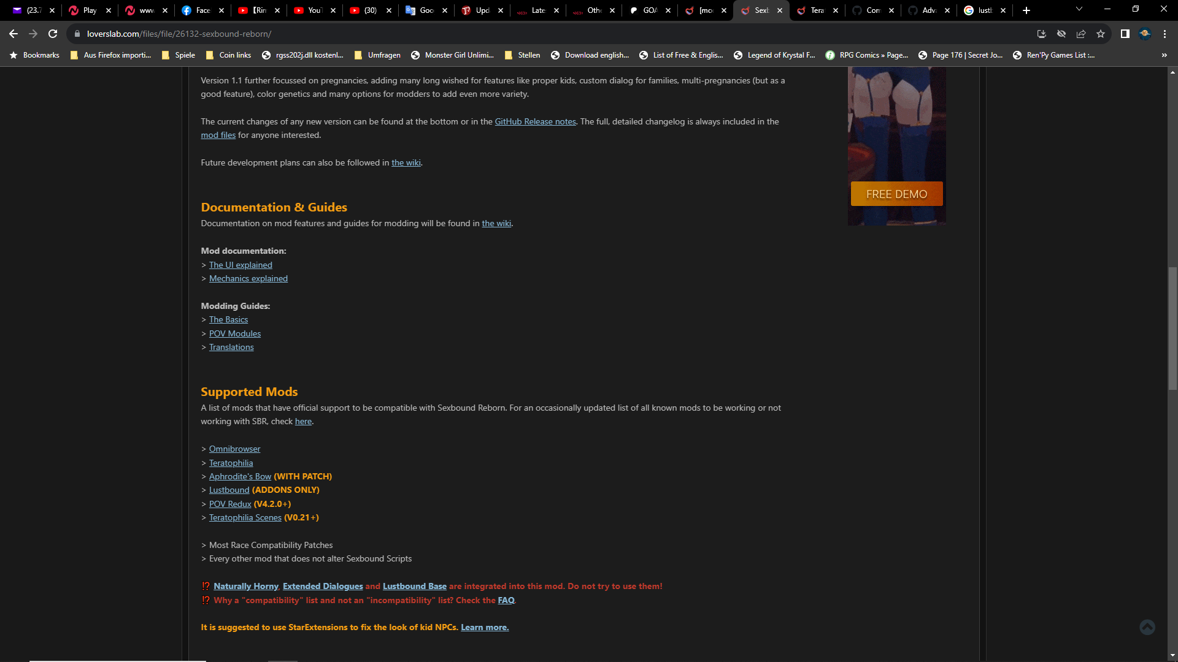Expand the bookmarks overflow chevron

pos(1163,55)
